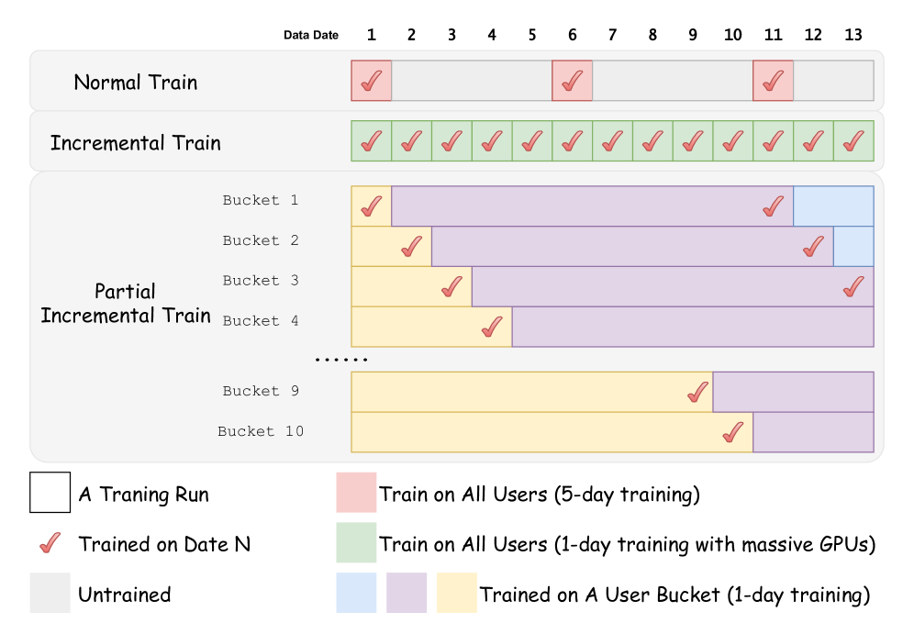Click the Incremental Train checkmark under date 1
Viewport: 914px width, 634px height.
[371, 141]
